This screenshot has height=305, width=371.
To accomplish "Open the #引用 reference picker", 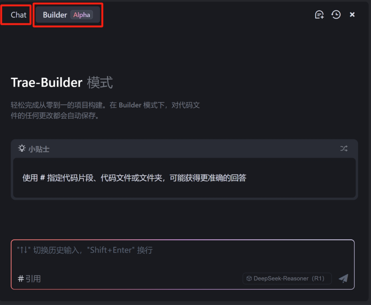I will point(29,279).
